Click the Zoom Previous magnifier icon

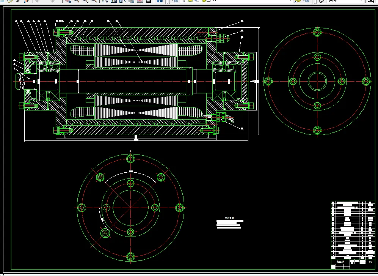pyautogui.click(x=93, y=1)
